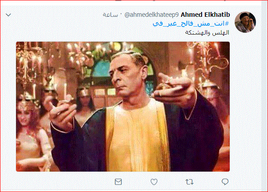Retweet the post using the arrows icon
This screenshot has height=192, width=268.
[190, 182]
